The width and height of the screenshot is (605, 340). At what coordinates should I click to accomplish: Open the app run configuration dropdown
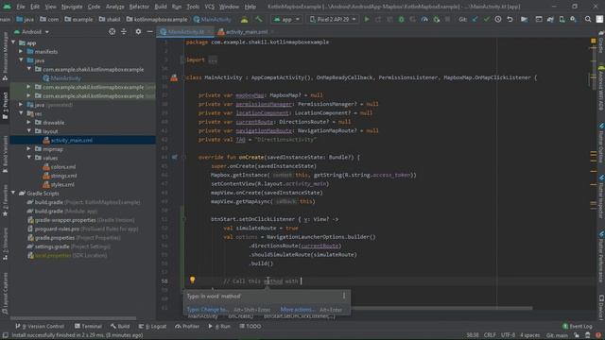click(x=286, y=19)
